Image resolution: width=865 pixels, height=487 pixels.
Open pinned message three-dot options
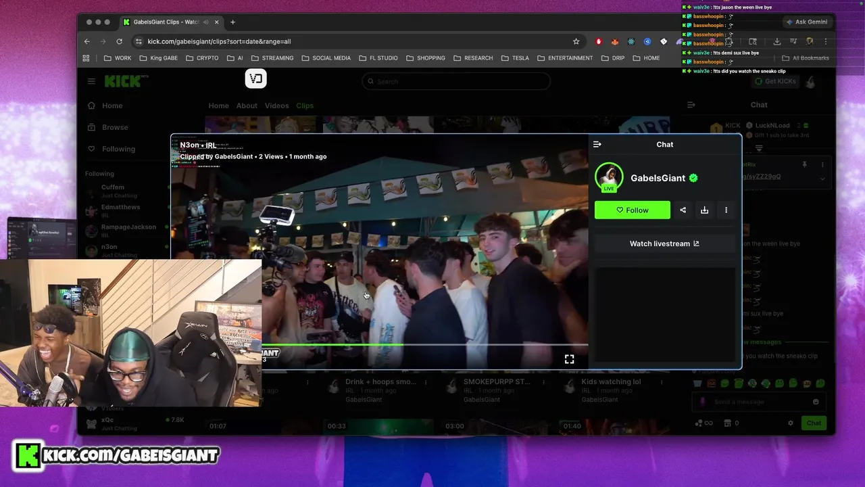[x=822, y=164]
